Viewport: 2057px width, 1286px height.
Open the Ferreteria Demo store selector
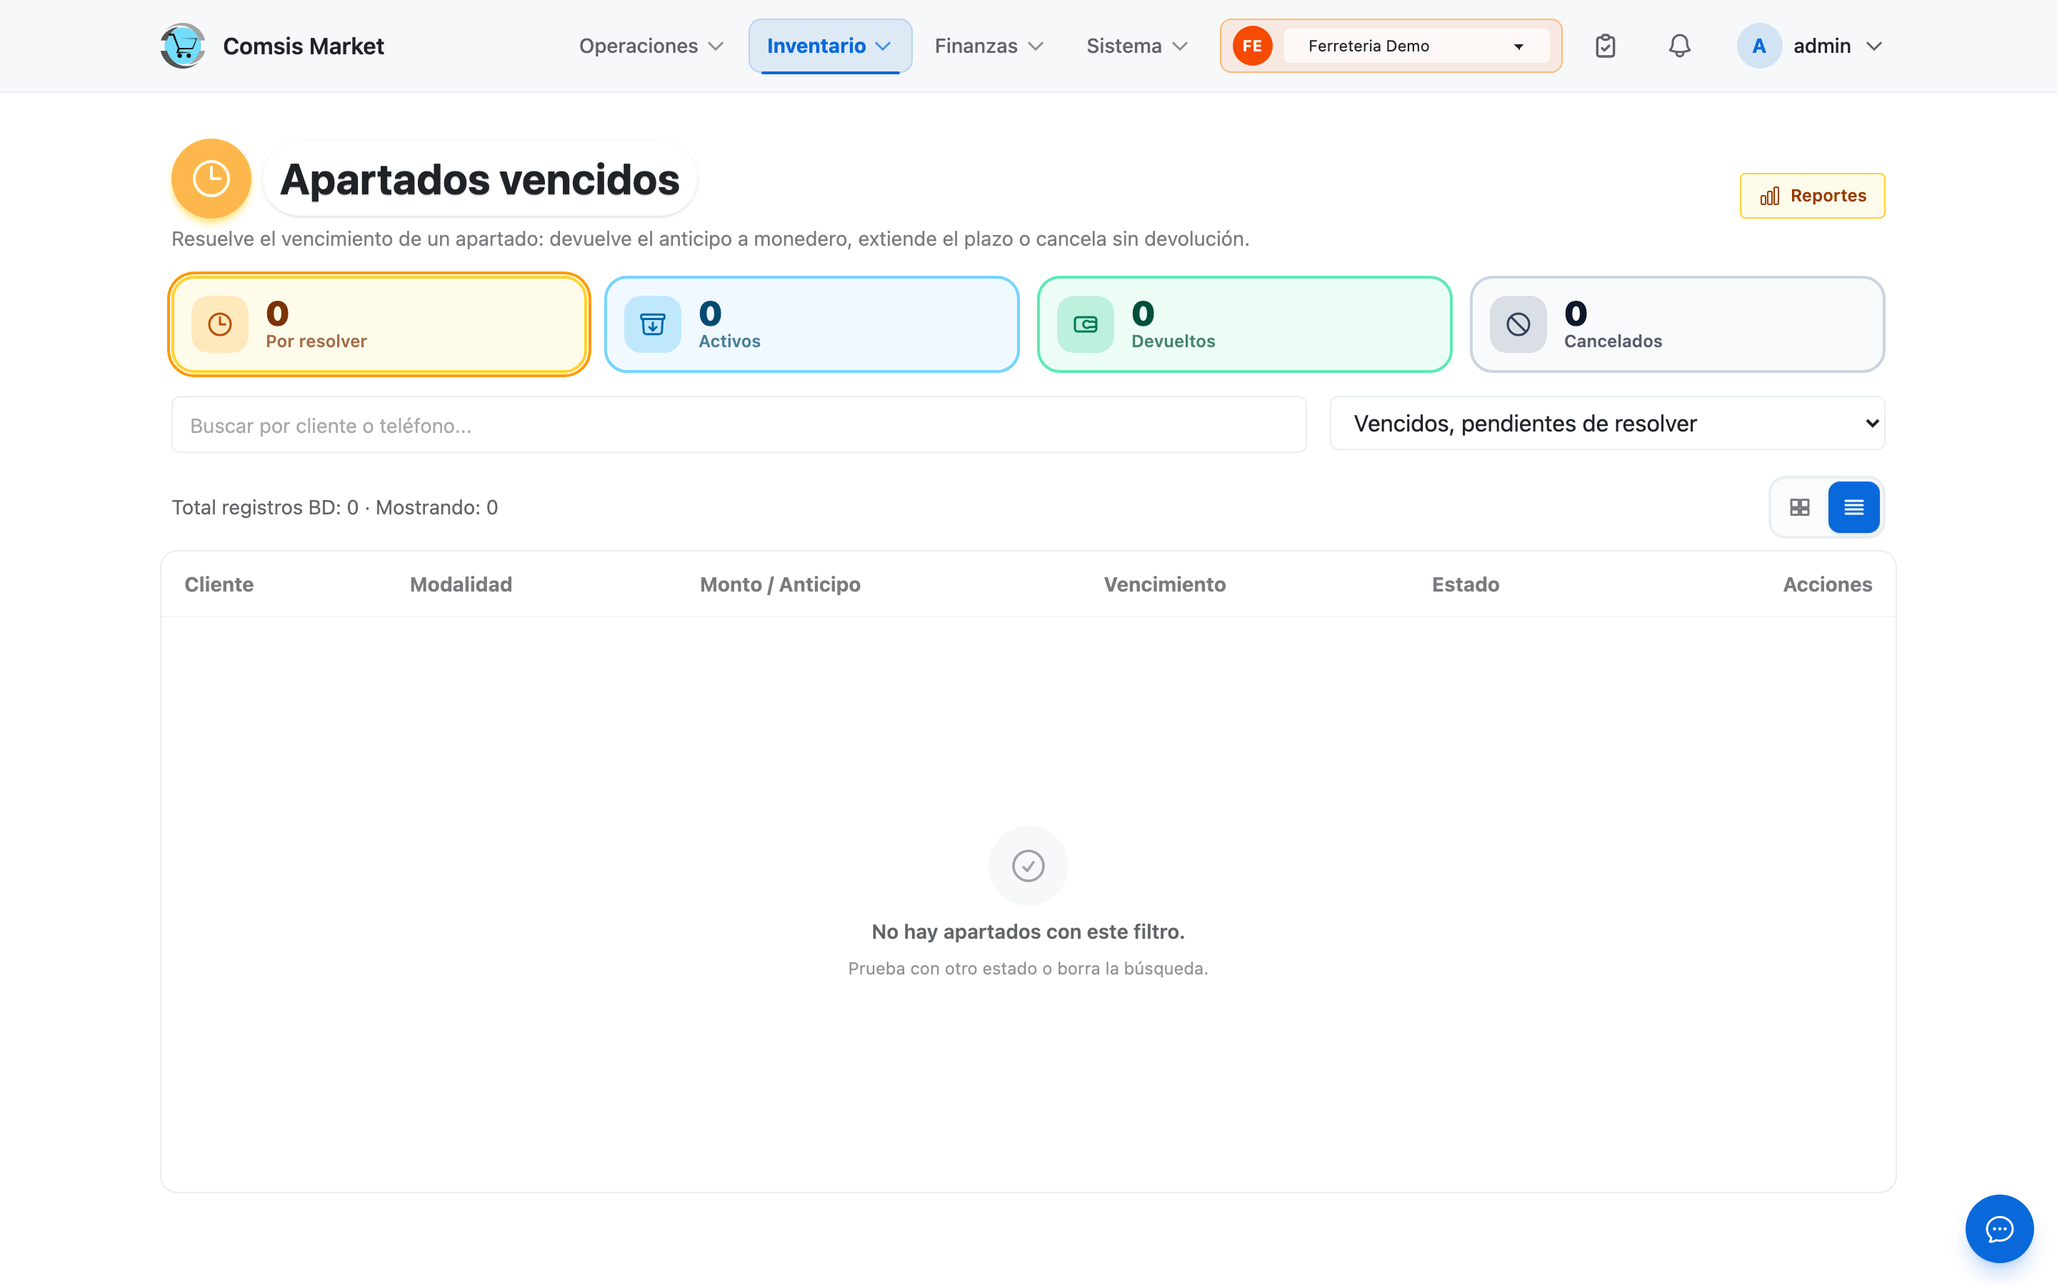(x=1416, y=46)
